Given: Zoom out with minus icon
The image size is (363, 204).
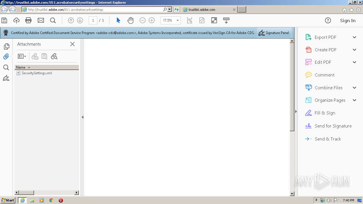Looking at the screenshot, I should tap(143, 20).
